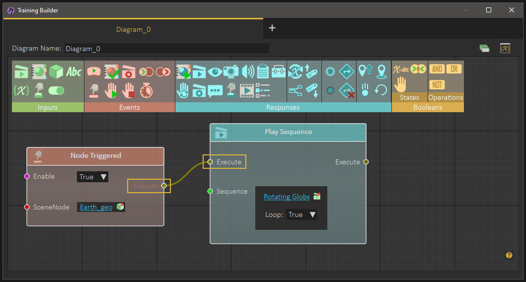Viewport: 526px width, 282px height.
Task: Pick the notebook with green checkmark event
Action: (111, 71)
